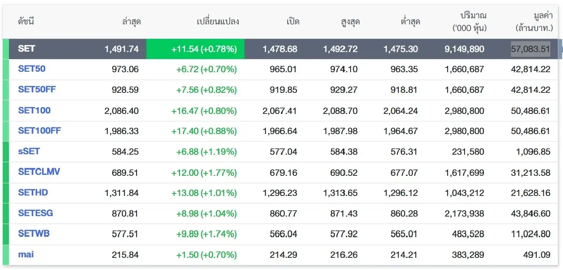Open the mai index page
Image resolution: width=563 pixels, height=270 pixels.
[25, 254]
